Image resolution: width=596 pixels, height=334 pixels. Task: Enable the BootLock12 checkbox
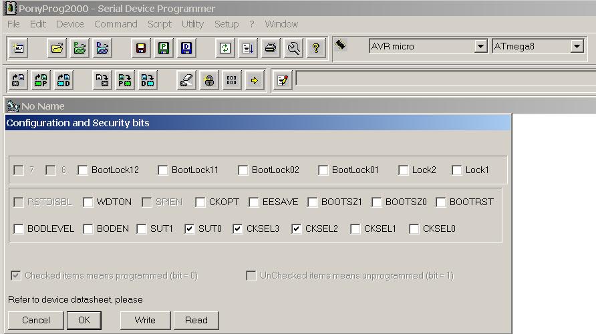[83, 170]
